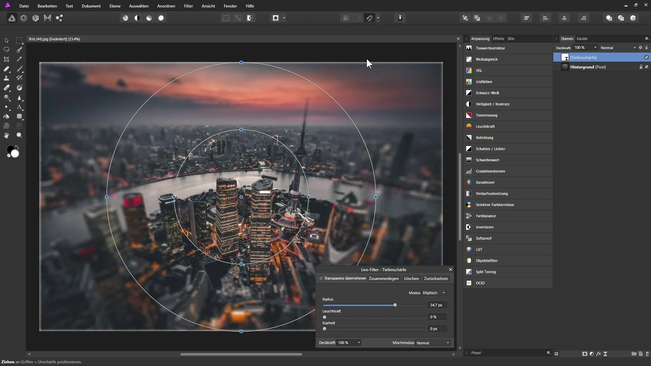651x366 pixels.
Task: Close the Bild (44).jpg document tab
Action: click(x=458, y=39)
